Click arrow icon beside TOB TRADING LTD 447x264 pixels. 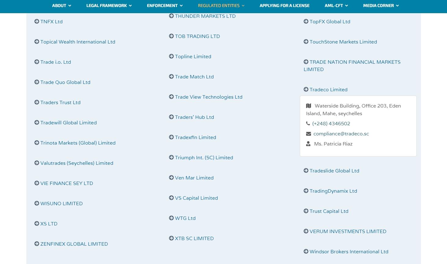click(x=171, y=36)
